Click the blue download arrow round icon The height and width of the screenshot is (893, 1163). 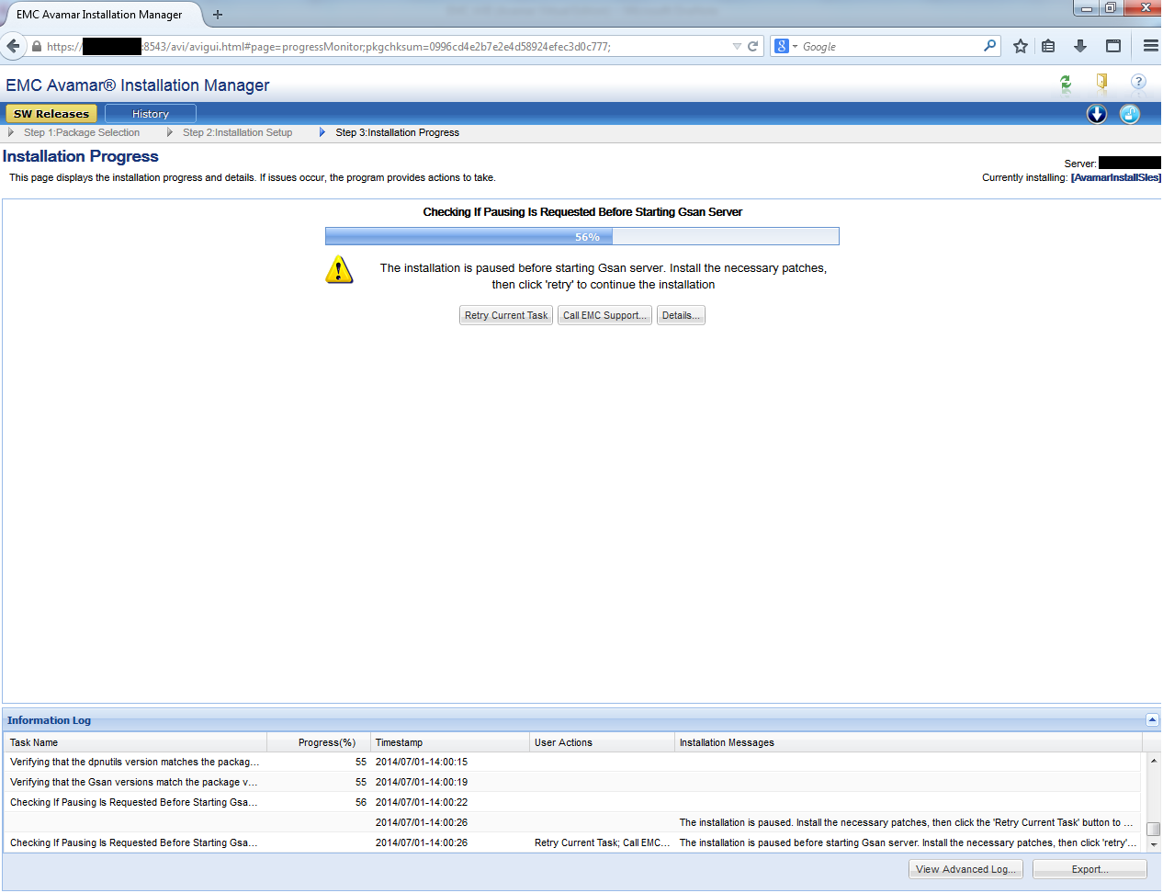coord(1097,114)
